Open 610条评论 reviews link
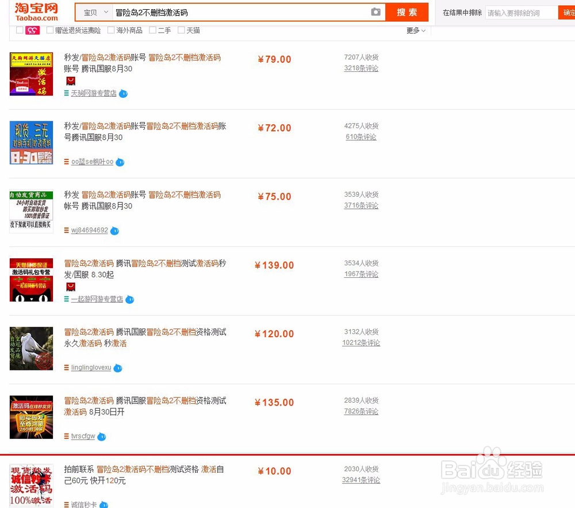Screen dimensions: 575x508 coord(361,137)
